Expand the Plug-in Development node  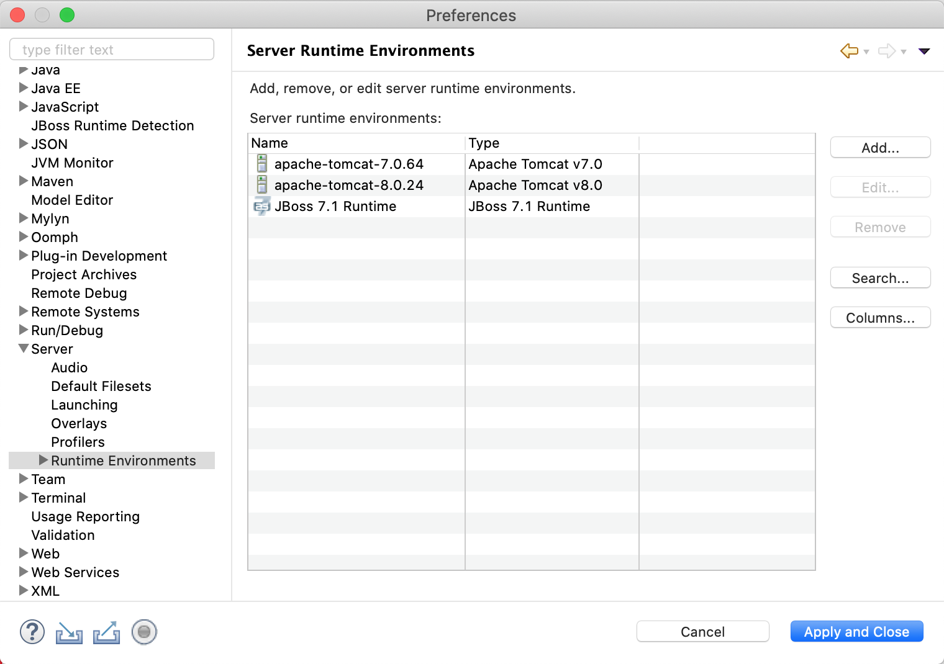24,255
